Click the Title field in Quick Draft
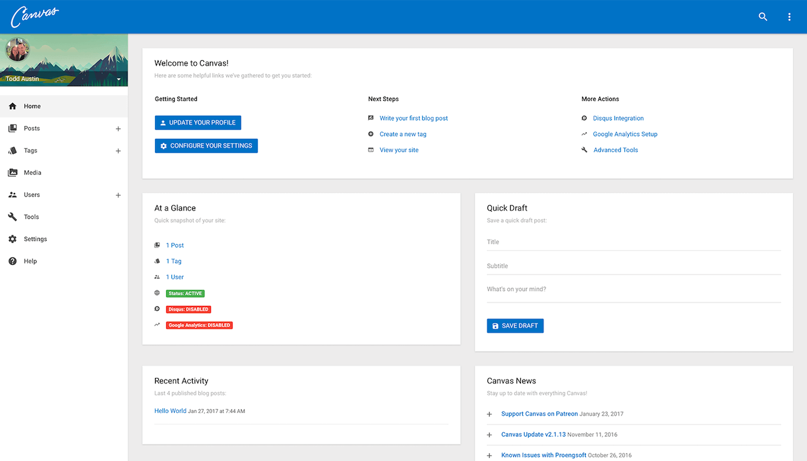This screenshot has width=807, height=461. (x=634, y=242)
